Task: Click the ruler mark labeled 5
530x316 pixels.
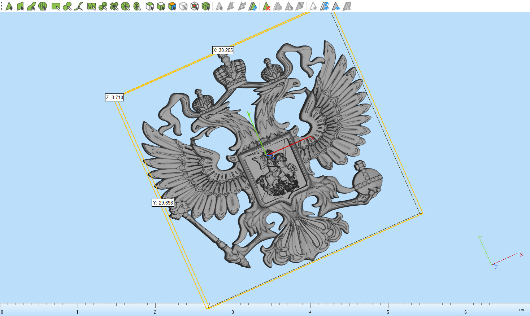Action: point(388,312)
